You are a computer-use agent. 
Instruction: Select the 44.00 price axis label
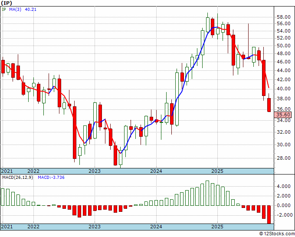coord(284,70)
